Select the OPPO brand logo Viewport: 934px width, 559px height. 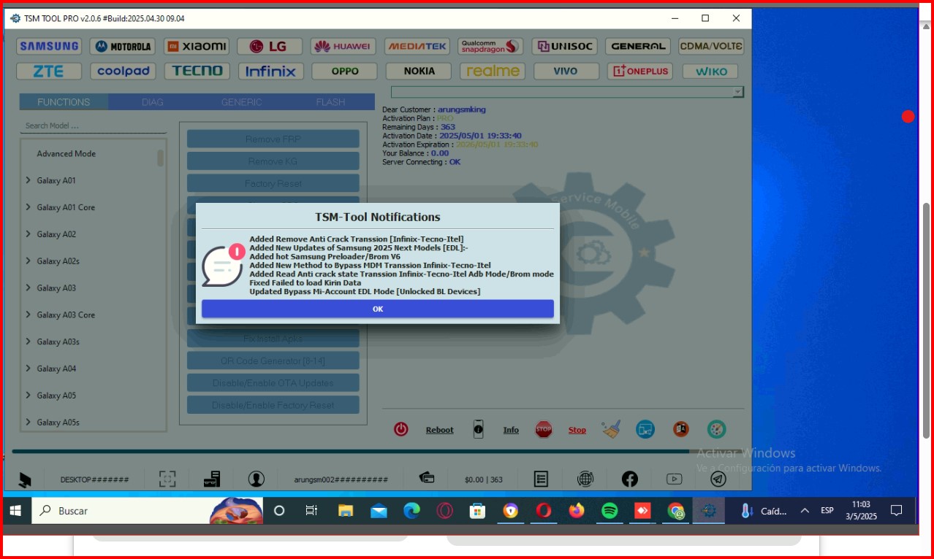click(345, 71)
